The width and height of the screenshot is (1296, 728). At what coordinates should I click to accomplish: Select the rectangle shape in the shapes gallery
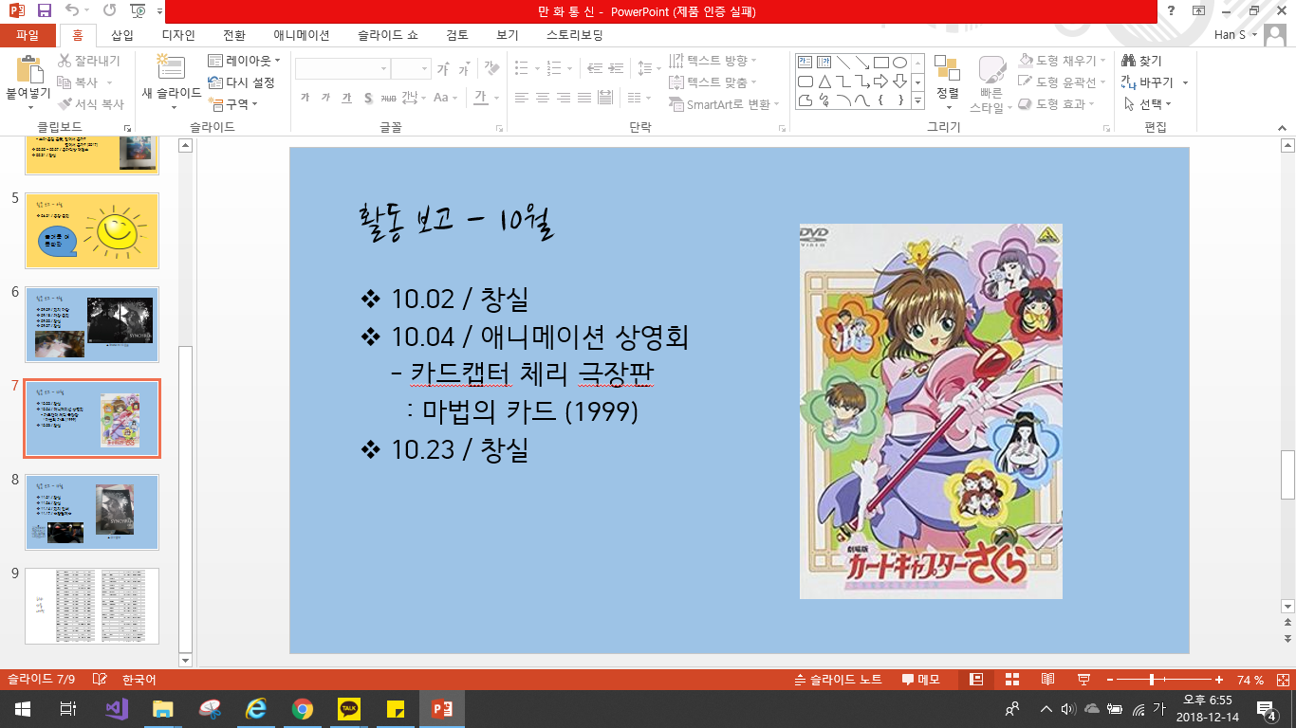881,63
